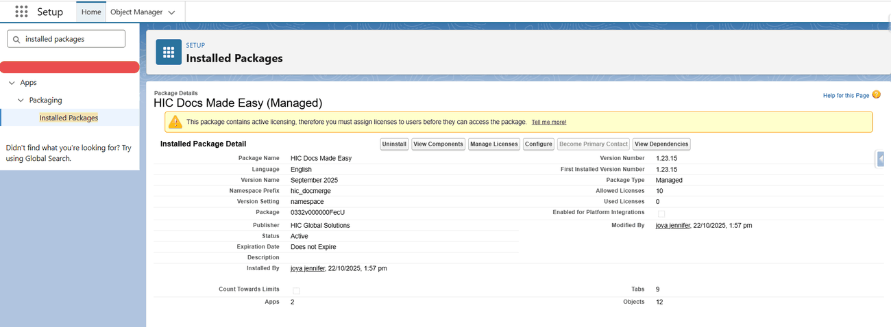Select the Language value English
This screenshot has width=891, height=327.
point(301,169)
